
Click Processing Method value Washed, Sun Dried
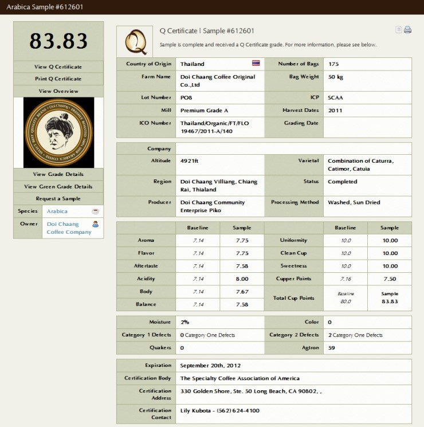tap(354, 202)
